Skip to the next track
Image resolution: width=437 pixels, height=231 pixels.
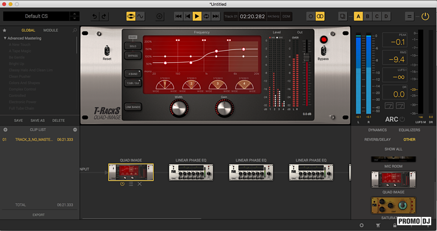coord(216,16)
